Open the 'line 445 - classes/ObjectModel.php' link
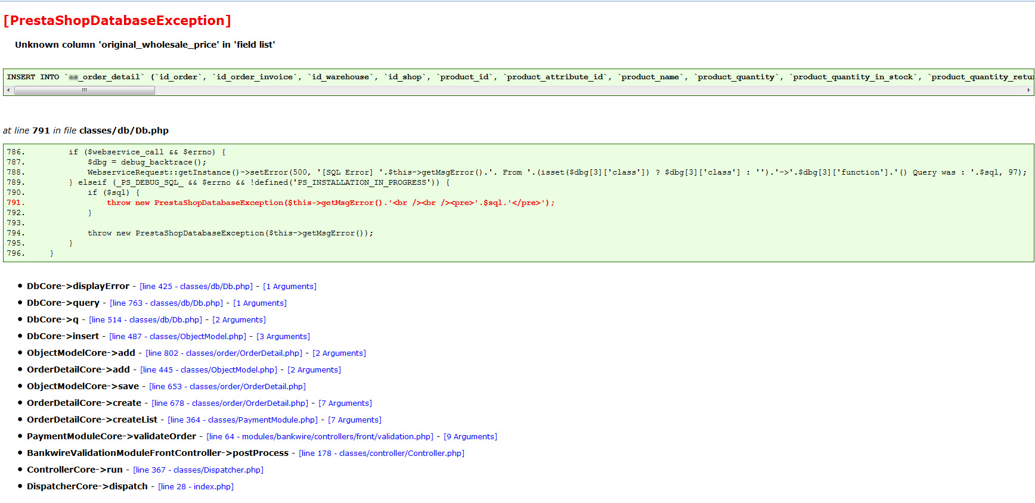The width and height of the screenshot is (1035, 503). pyautogui.click(x=209, y=370)
